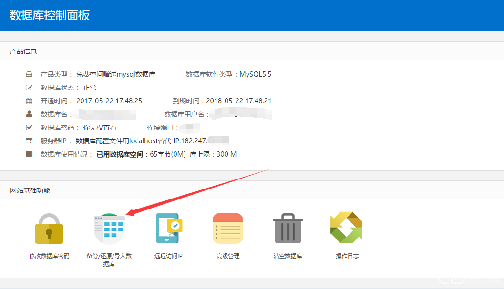Click the server icon beside 服务器IP
The image size is (504, 289).
tap(29, 140)
